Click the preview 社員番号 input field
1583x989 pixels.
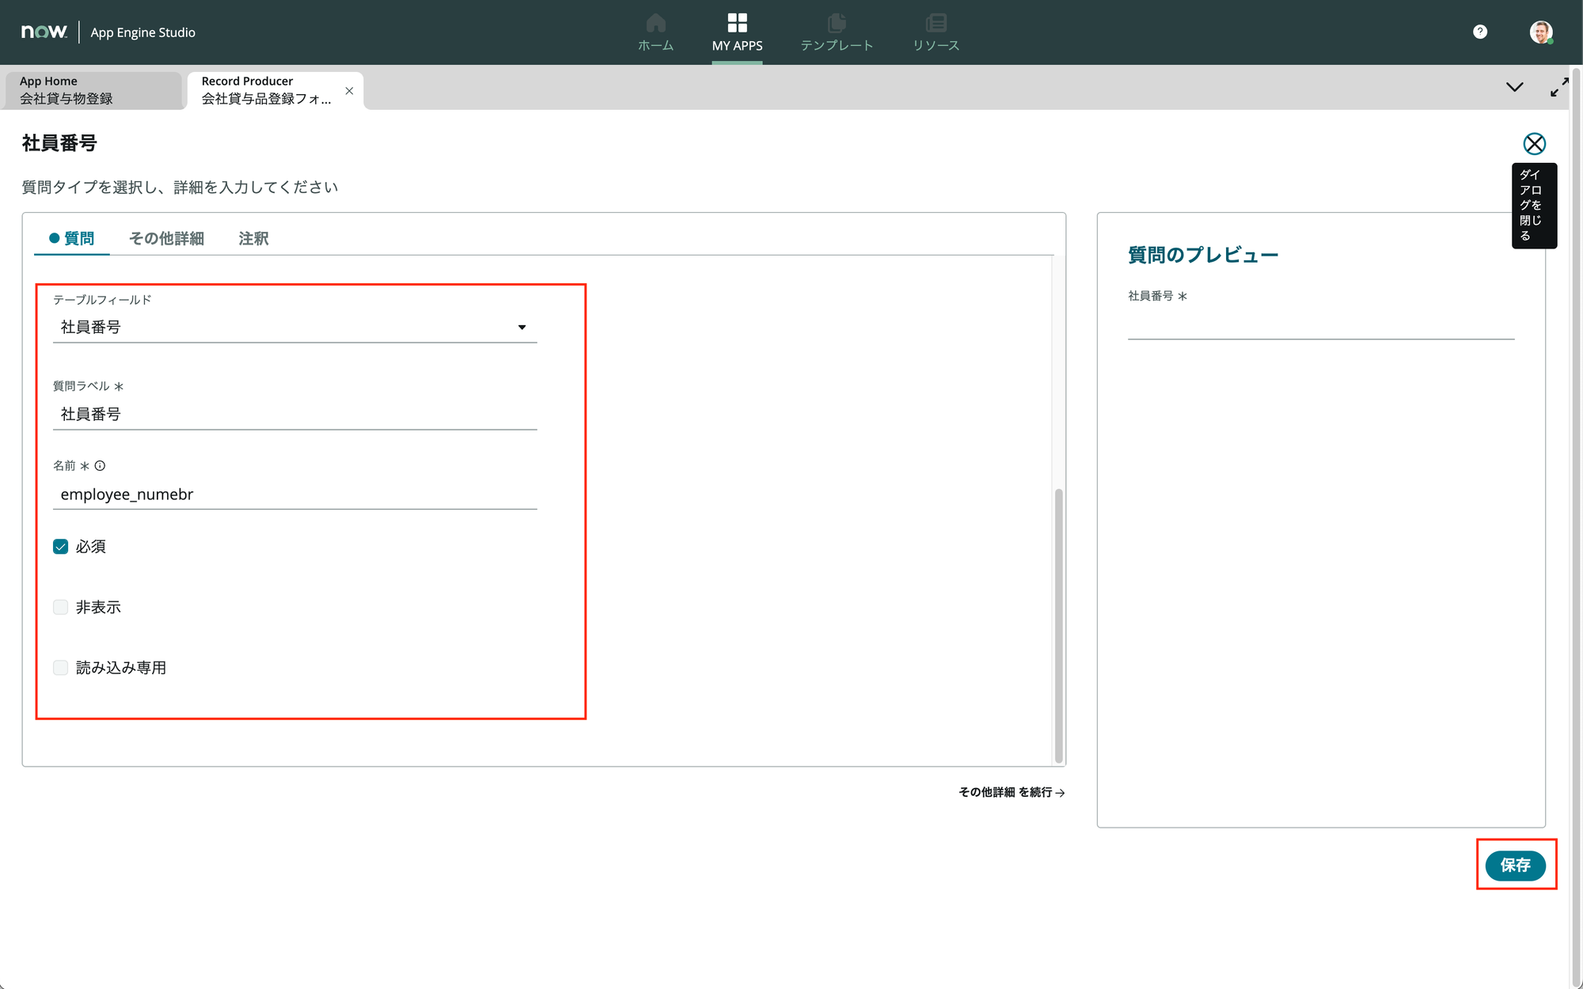(x=1320, y=324)
